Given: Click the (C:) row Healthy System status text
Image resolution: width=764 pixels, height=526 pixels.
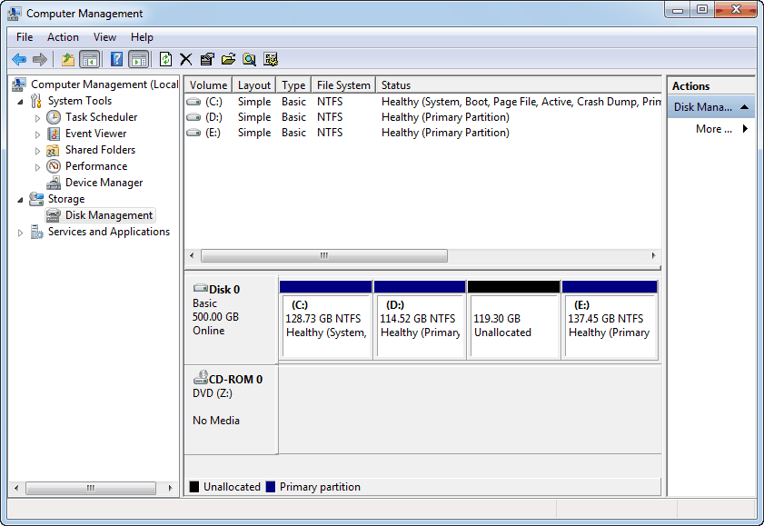Looking at the screenshot, I should point(521,102).
